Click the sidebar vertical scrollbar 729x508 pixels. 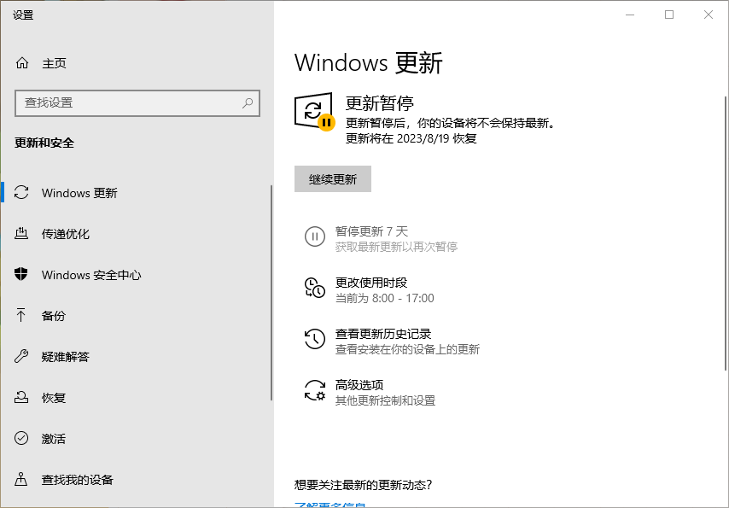coord(271,293)
